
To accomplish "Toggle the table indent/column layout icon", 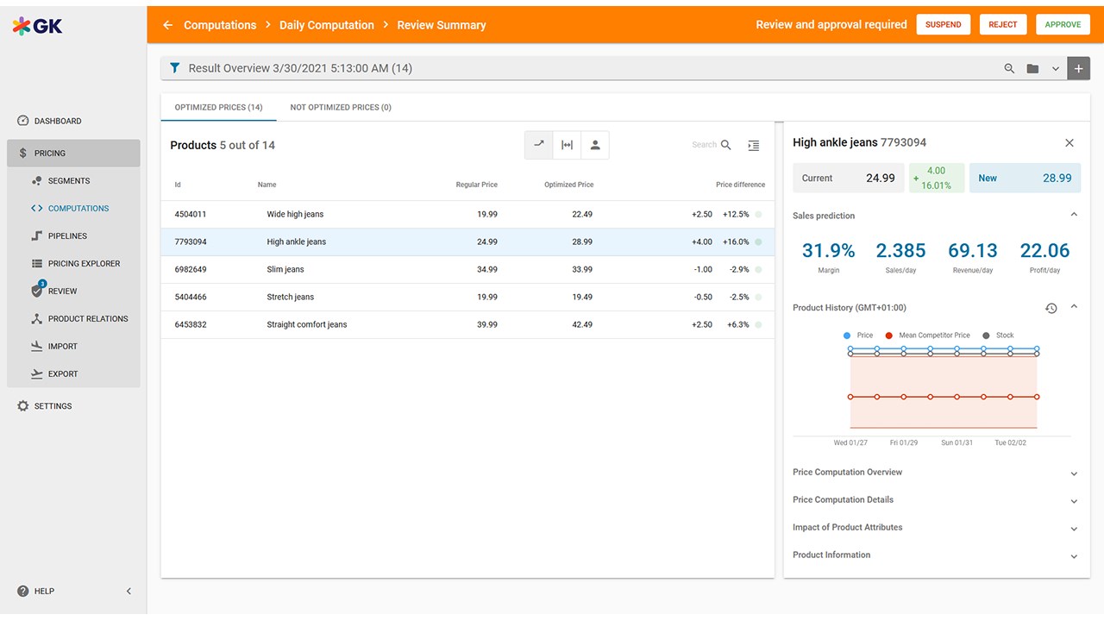I will (753, 145).
